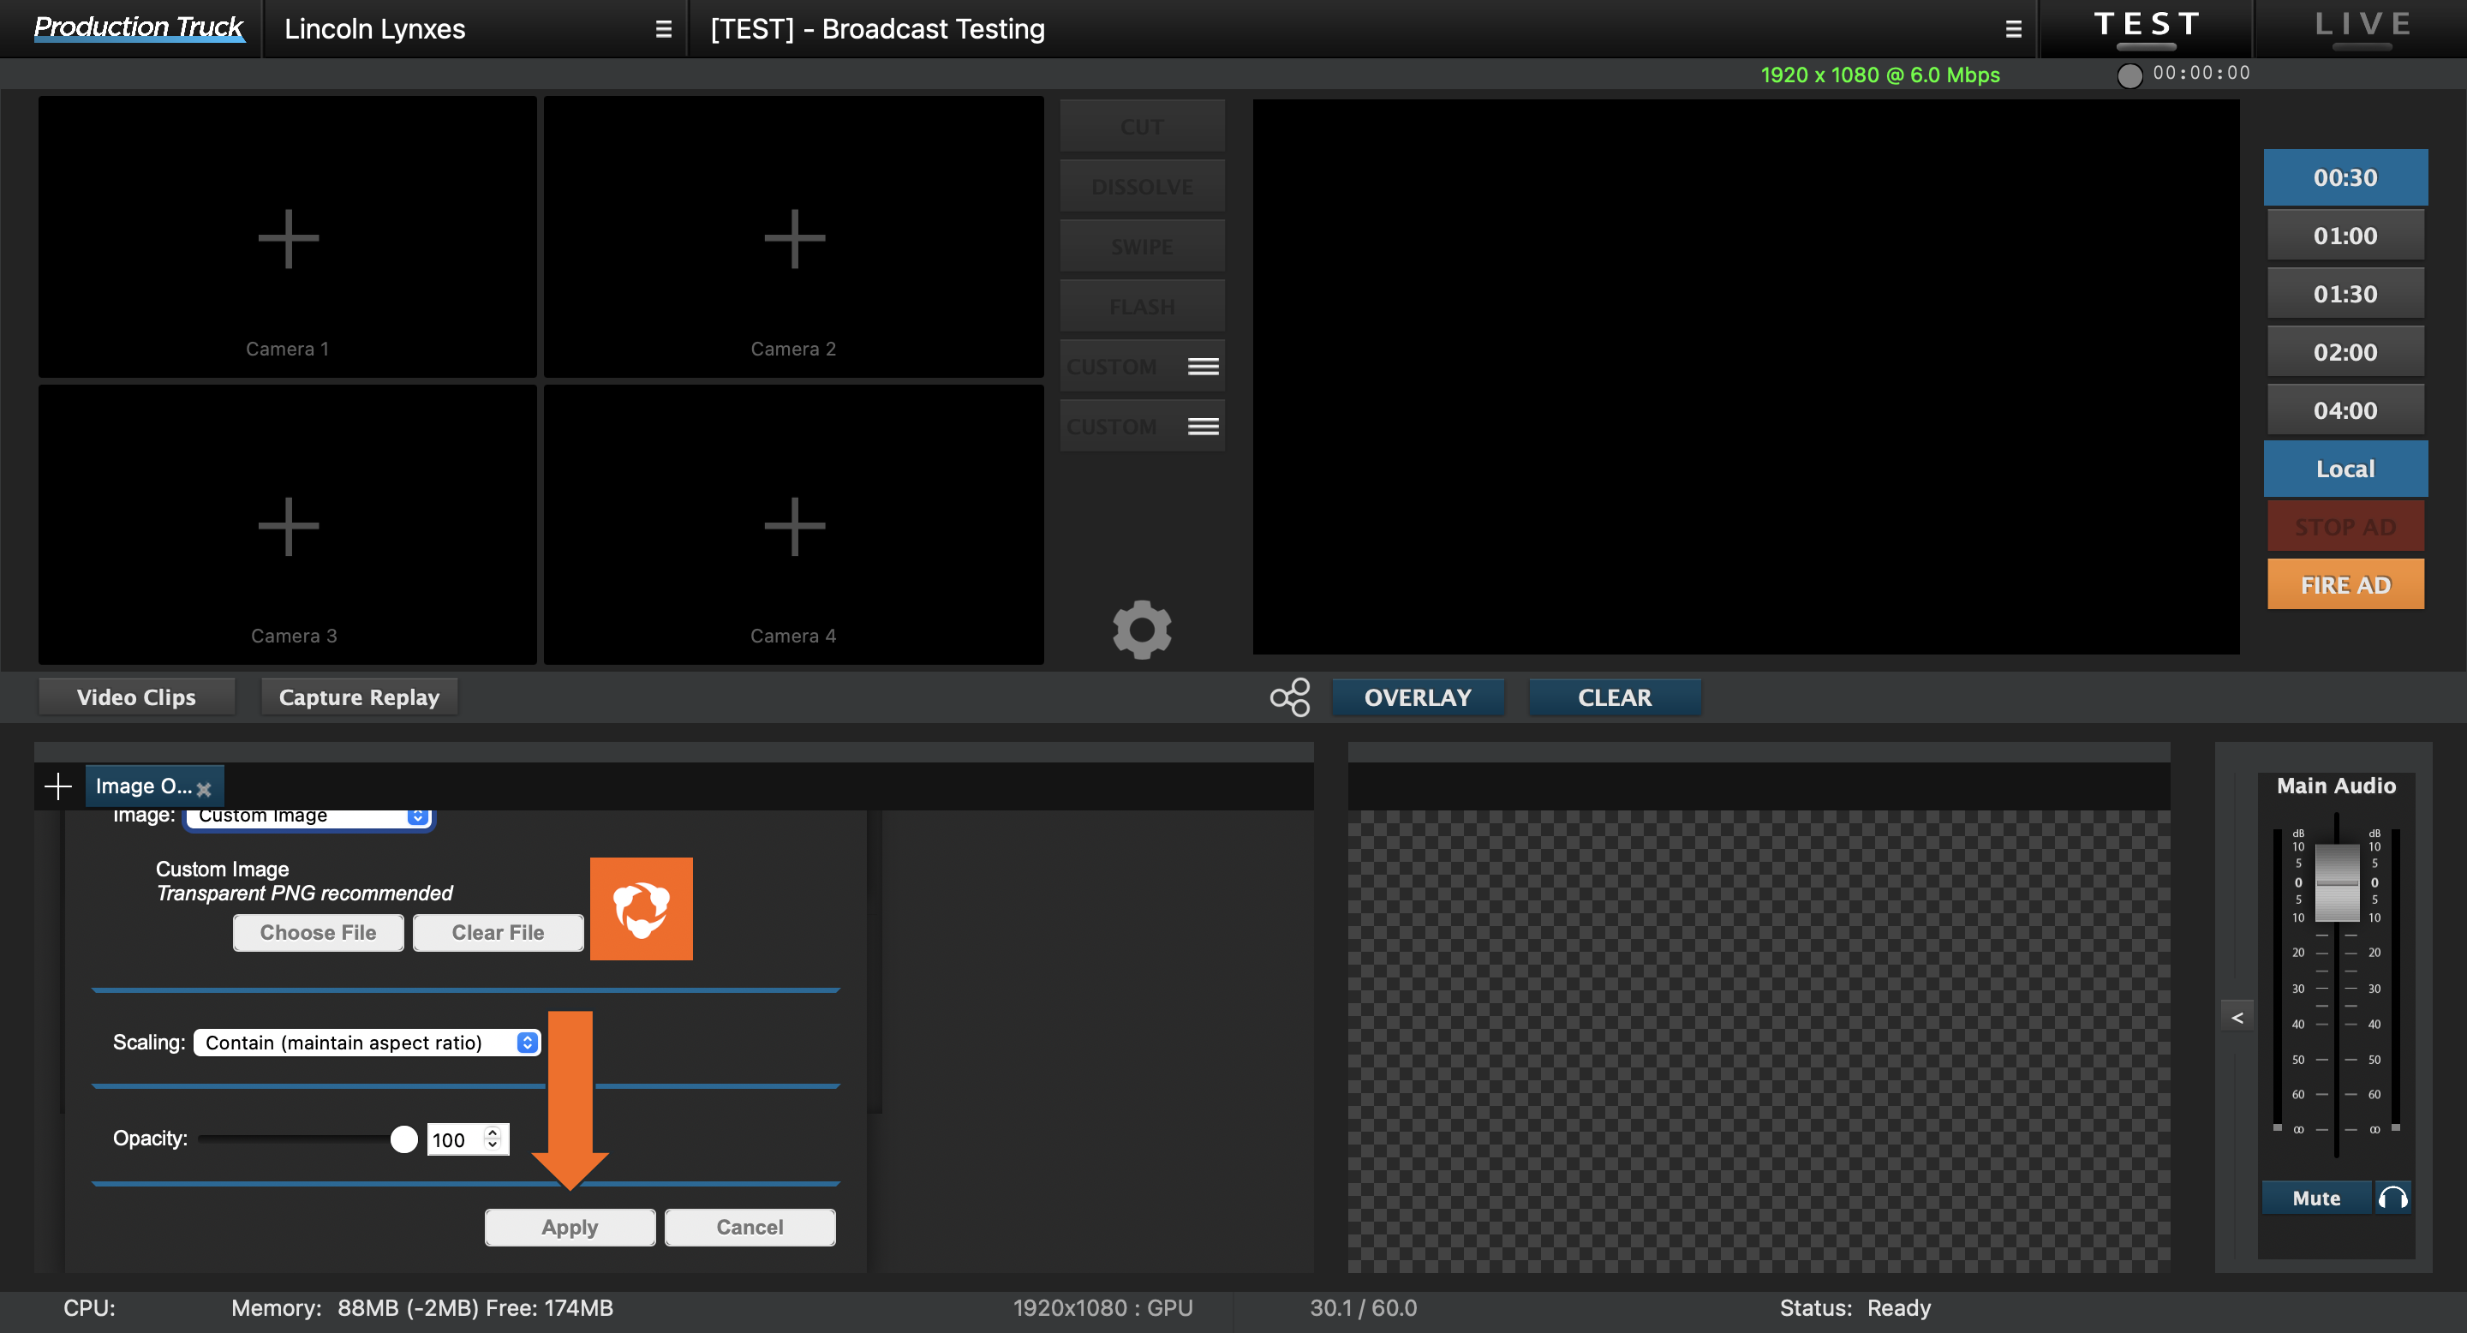The height and width of the screenshot is (1333, 2467).
Task: Select the 02:00 ad duration
Action: tap(2345, 352)
